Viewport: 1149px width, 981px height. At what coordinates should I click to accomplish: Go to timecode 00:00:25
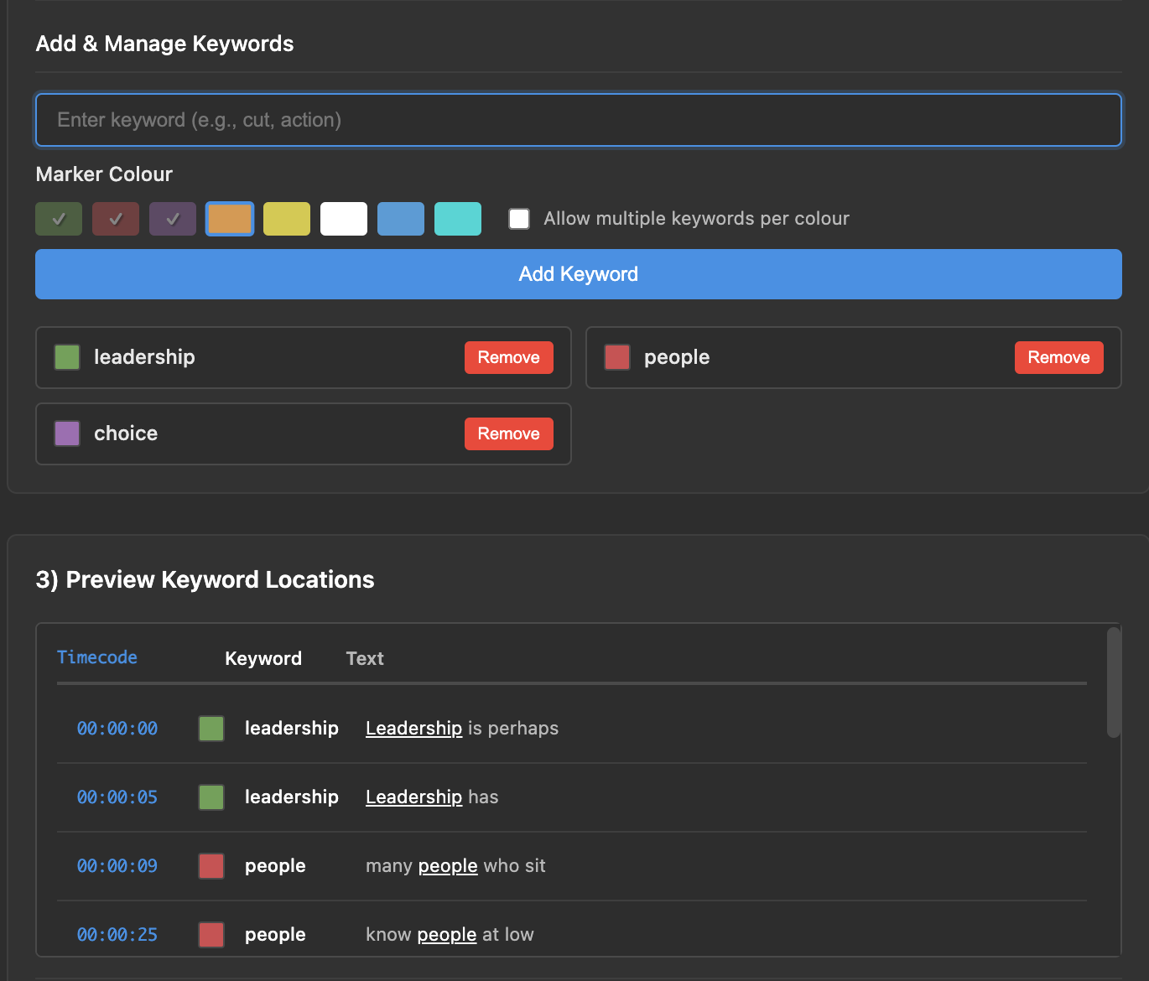pos(117,934)
